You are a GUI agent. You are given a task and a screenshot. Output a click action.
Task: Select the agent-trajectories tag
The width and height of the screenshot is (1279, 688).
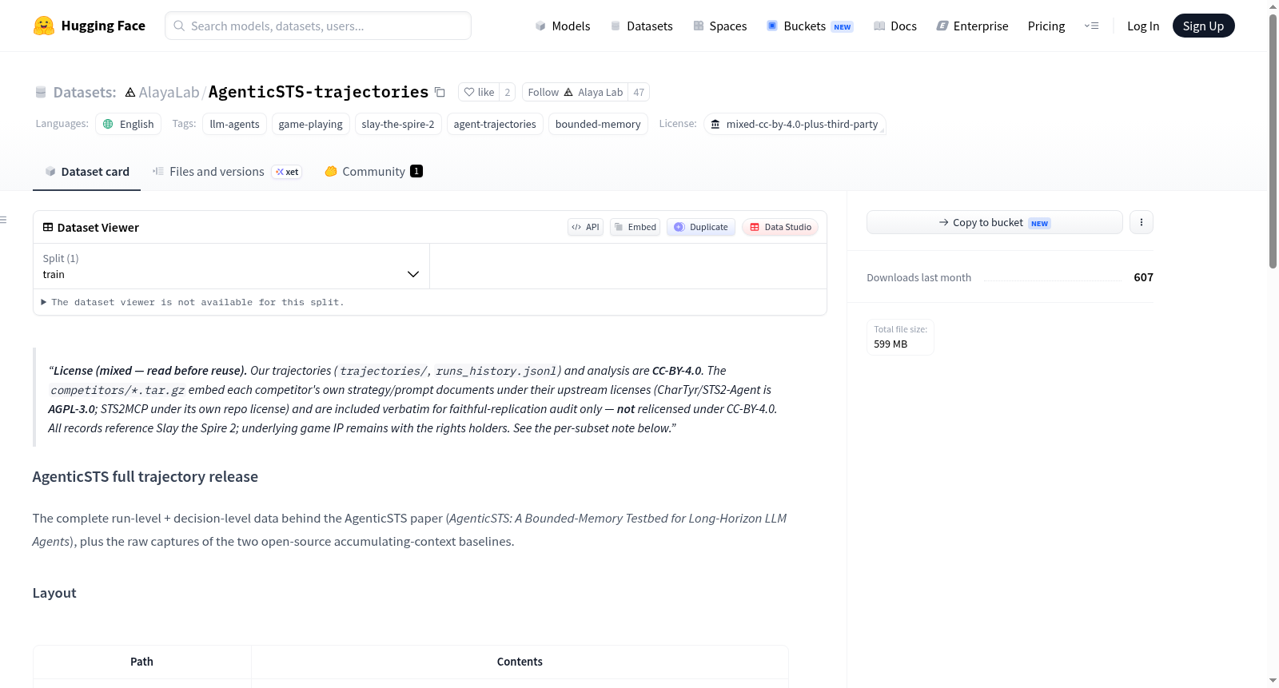coord(495,124)
